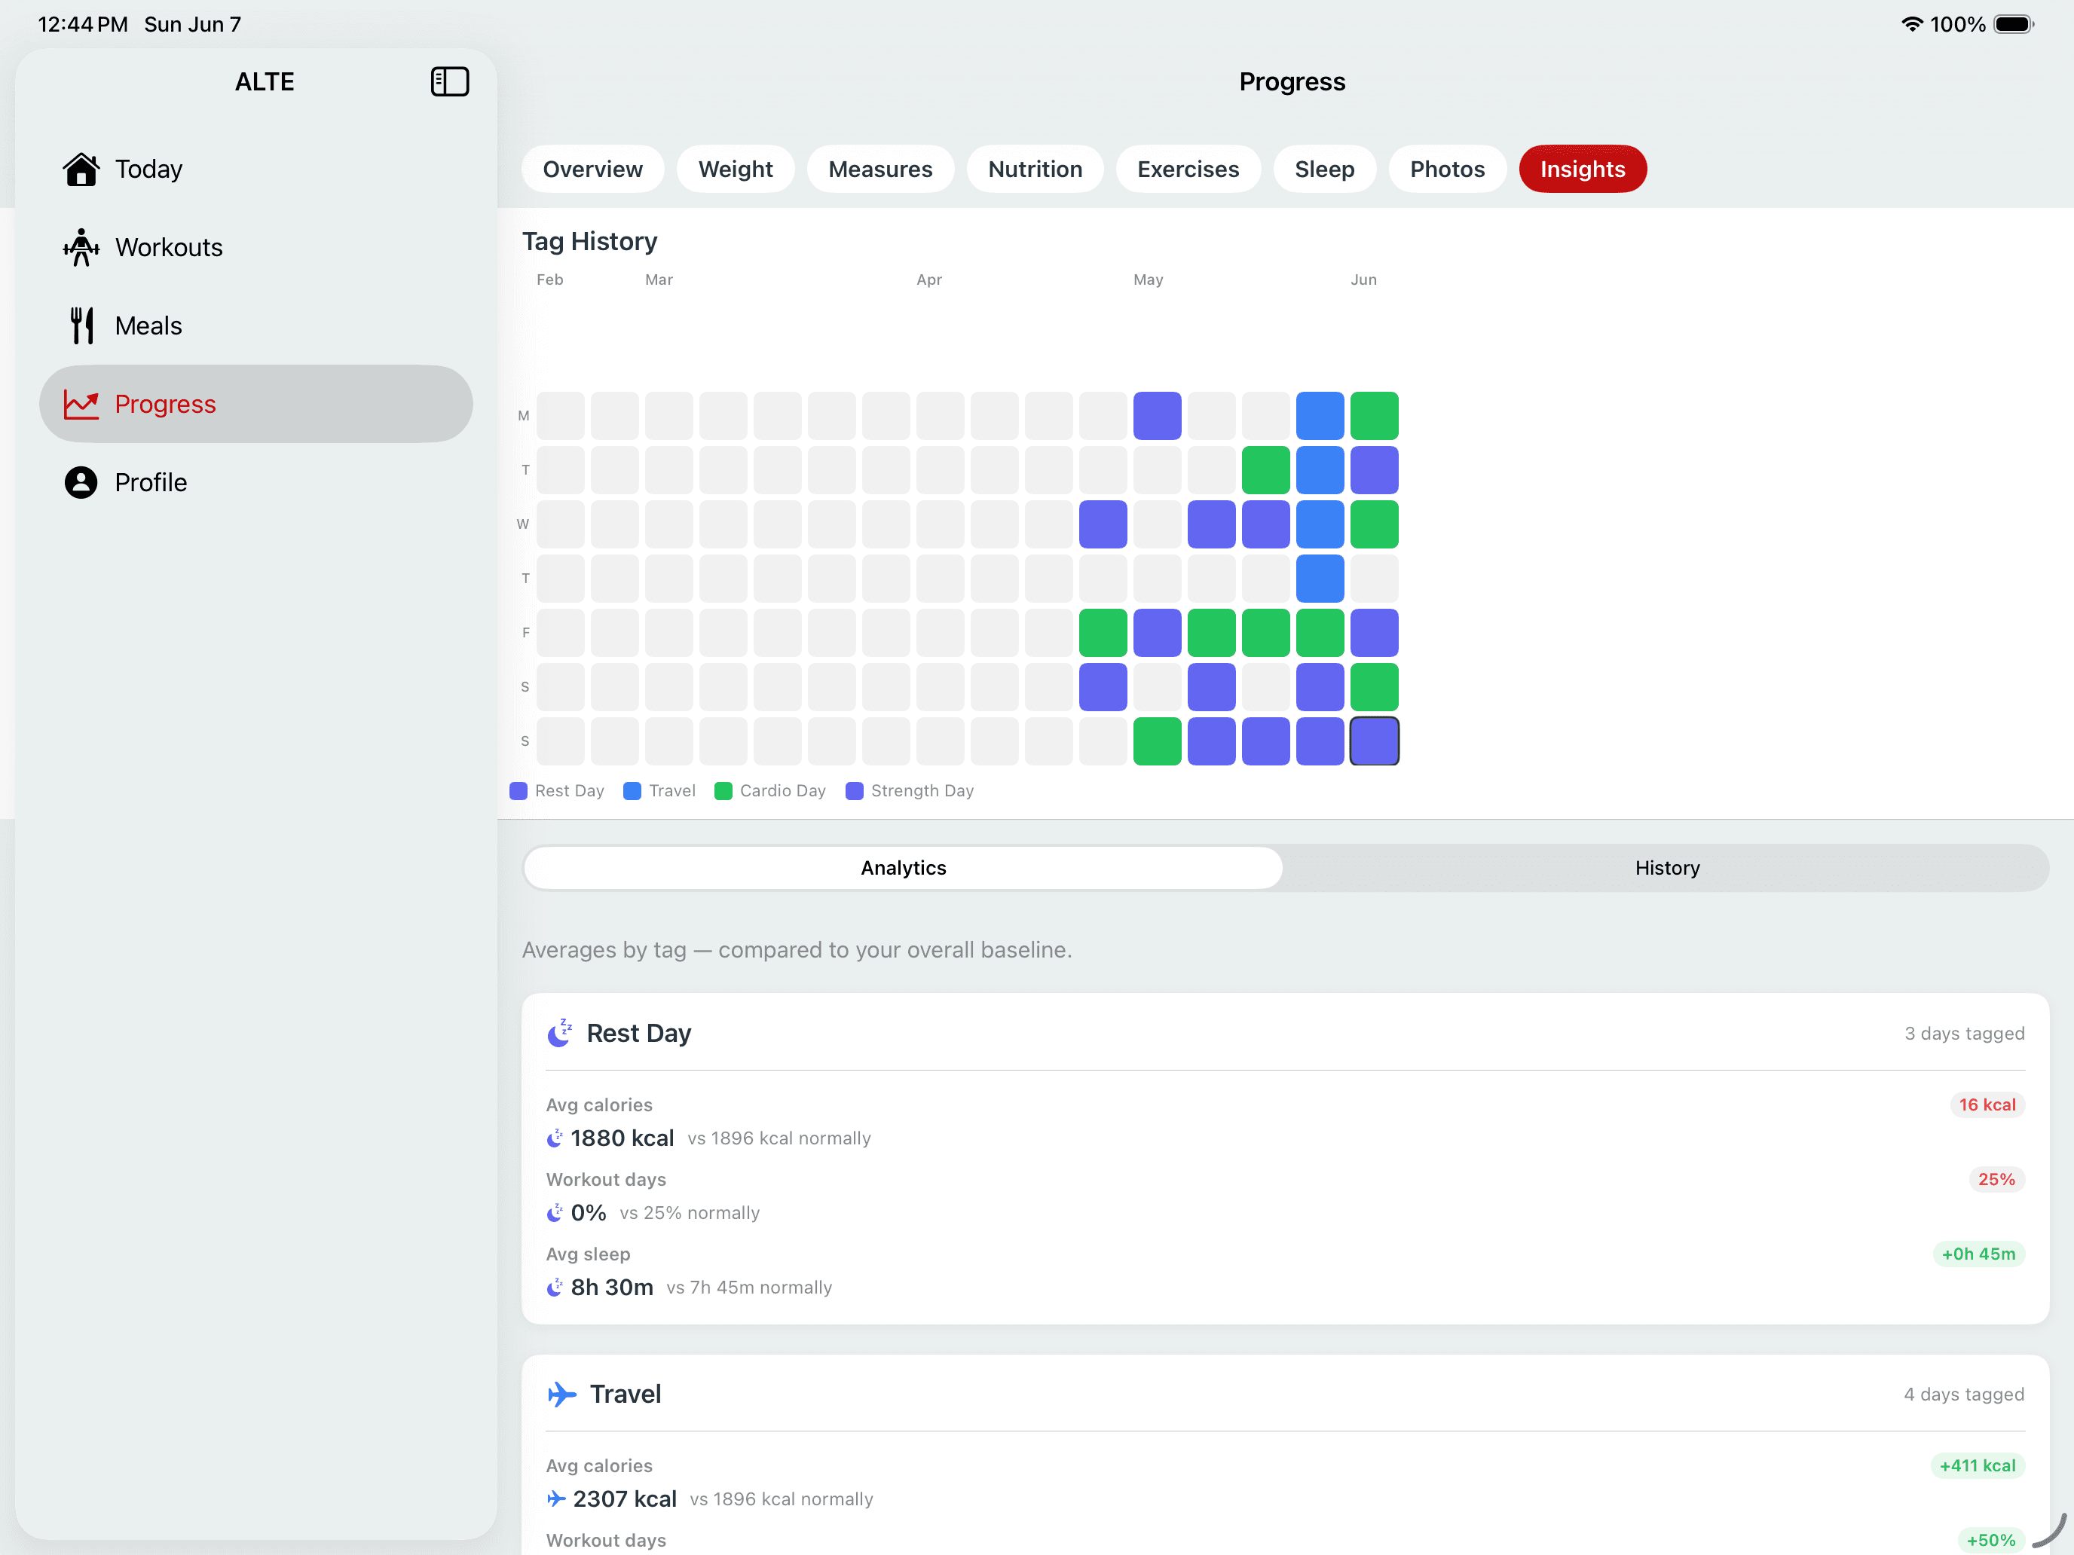
Task: Click moon icon beside 1880 kcal
Action: (555, 1138)
